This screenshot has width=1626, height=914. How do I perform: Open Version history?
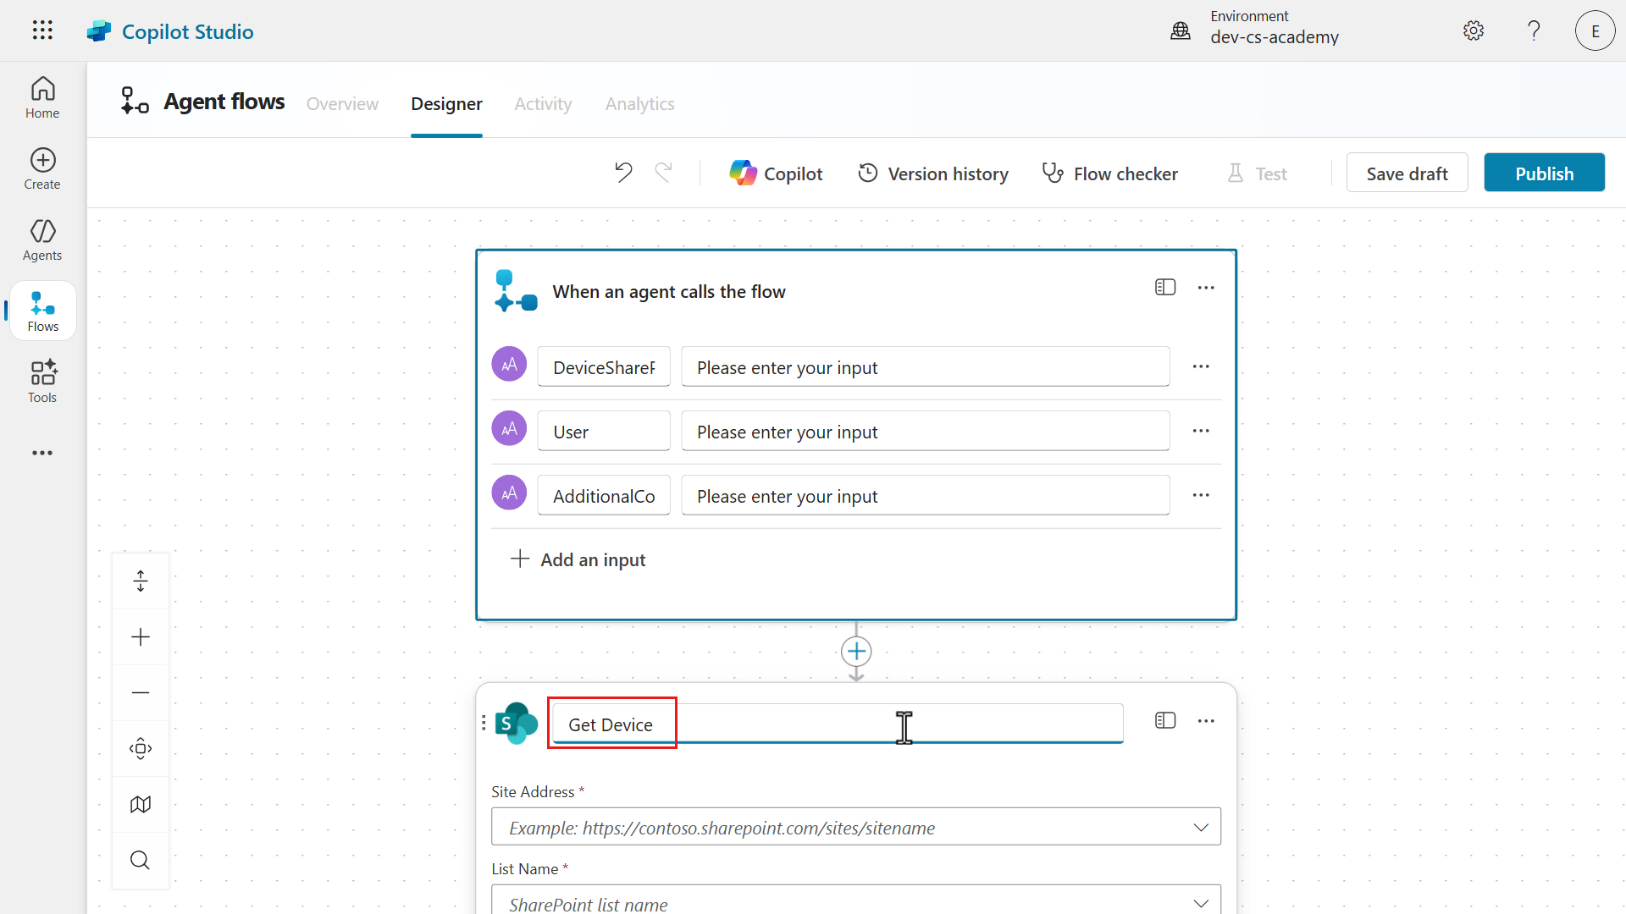(x=933, y=173)
